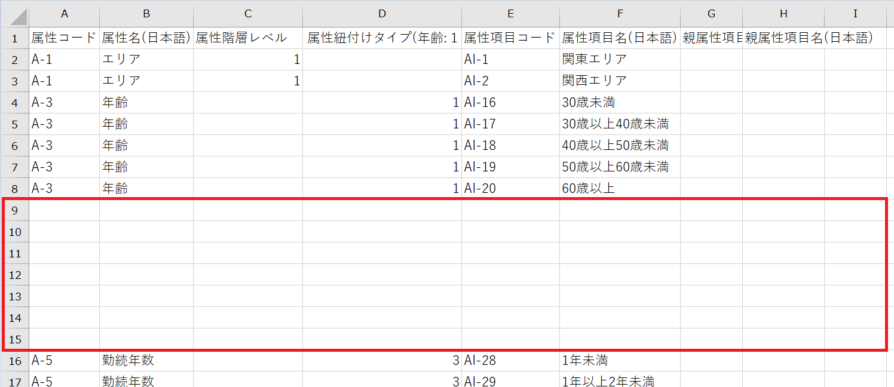
Task: Click the cell with code AI-28
Action: [510, 361]
